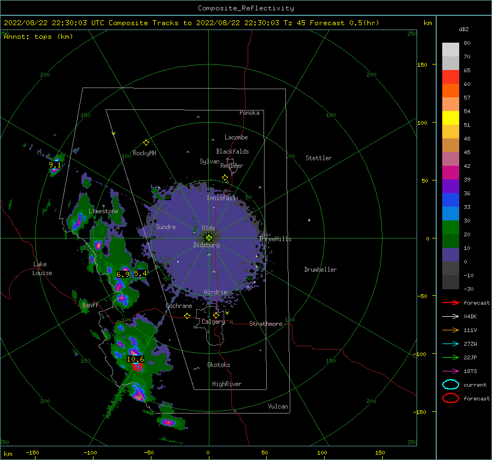
Task: Click the Banff town label
Action: click(x=90, y=305)
